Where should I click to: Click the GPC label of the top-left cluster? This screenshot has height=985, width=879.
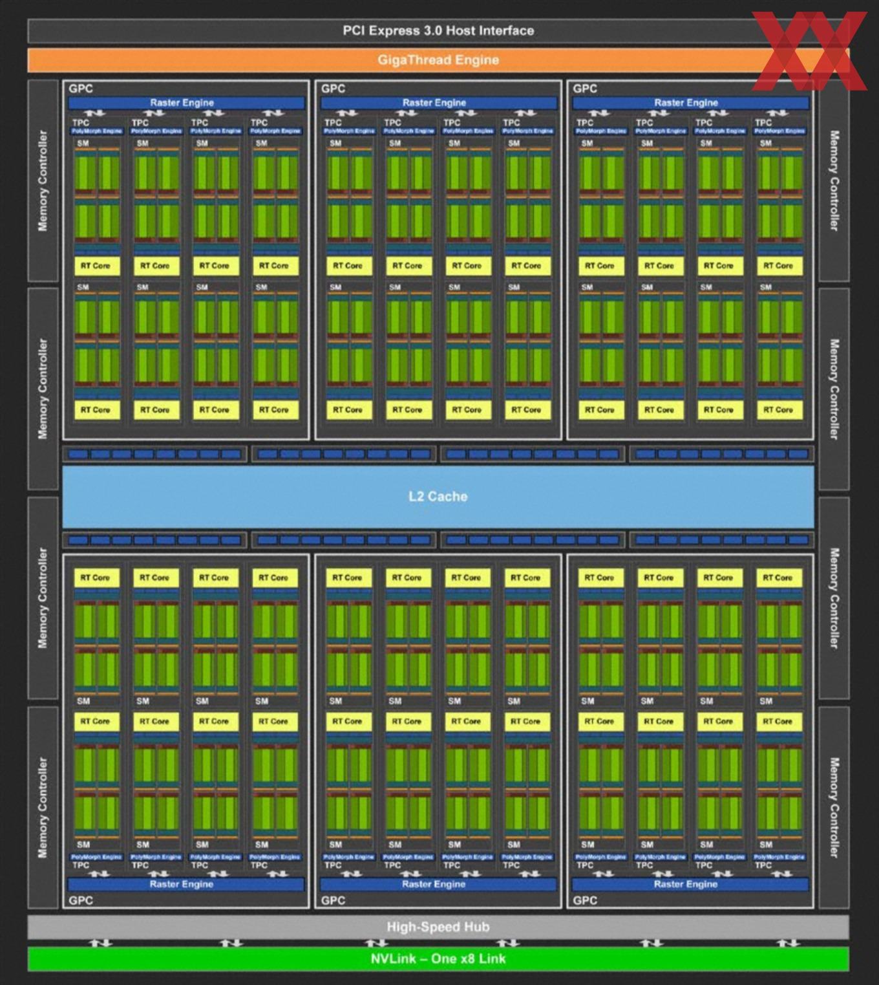point(81,89)
